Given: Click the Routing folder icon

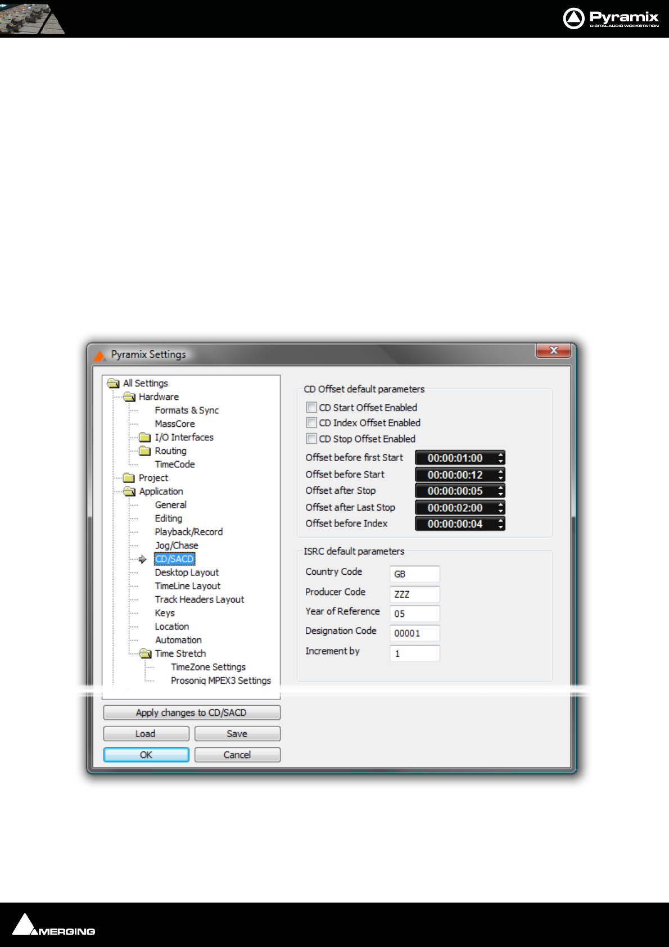Looking at the screenshot, I should 145,451.
